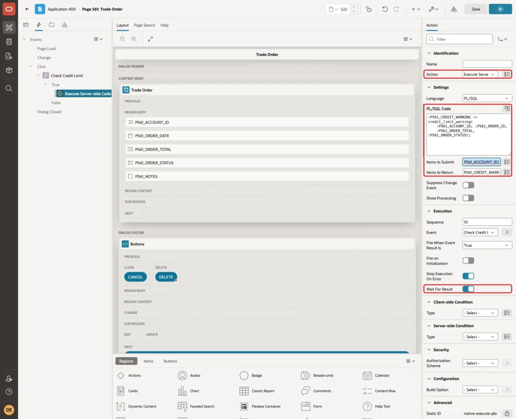Open the create plus menu in toolbar

click(x=416, y=9)
